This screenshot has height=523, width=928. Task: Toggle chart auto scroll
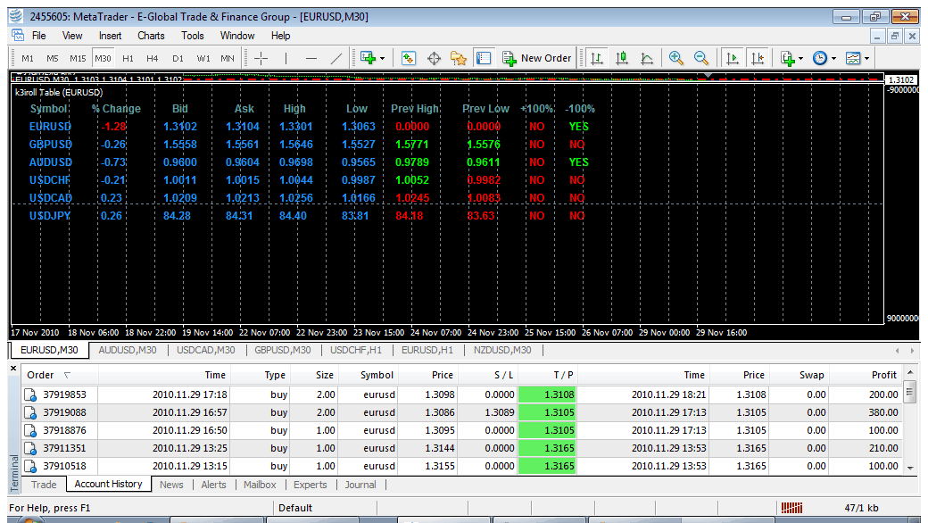coord(732,58)
